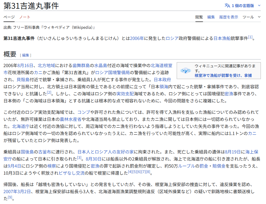Click the 編集 link beside 概要 heading
This screenshot has height=204, width=266.
click(x=26, y=55)
